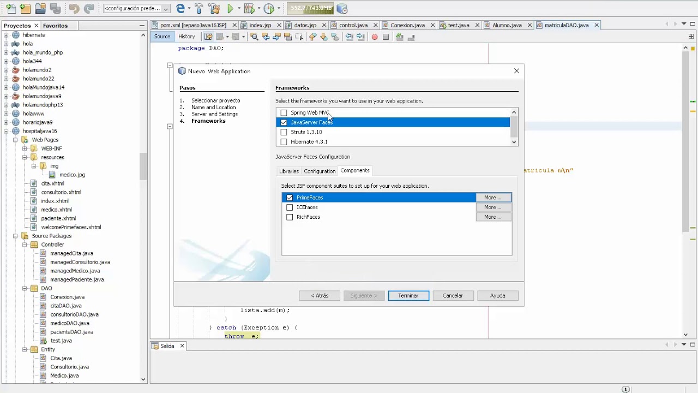
Task: Click the Projects tree vertical scrollbar
Action: (143, 166)
